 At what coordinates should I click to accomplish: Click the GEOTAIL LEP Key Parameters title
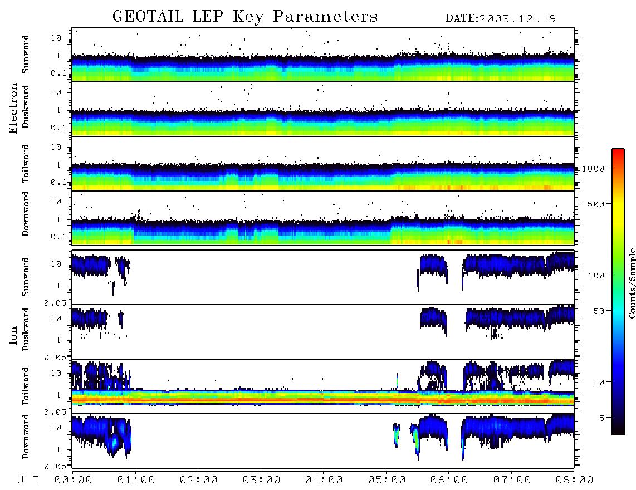245,17
